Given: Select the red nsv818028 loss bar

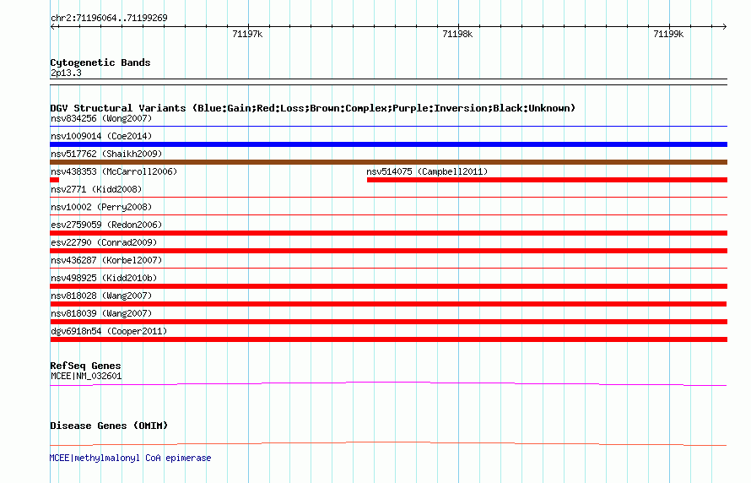Looking at the screenshot, I should [388, 304].
